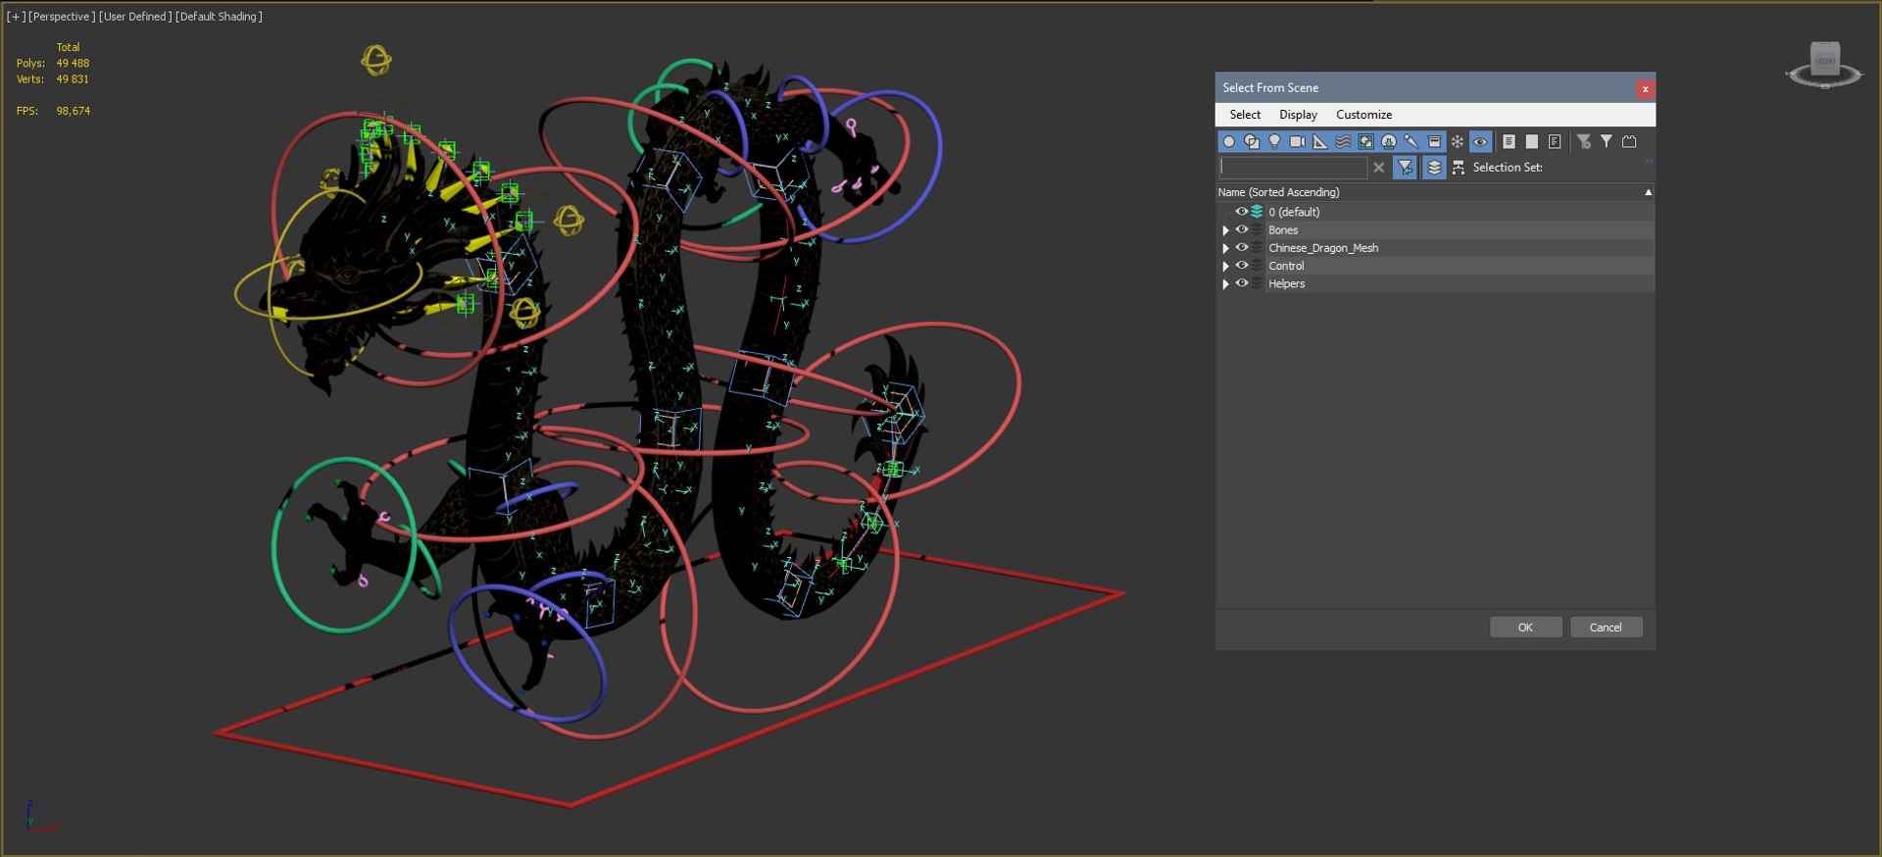Open the Customize menu
Screen dimensions: 1882x857
click(x=1363, y=115)
